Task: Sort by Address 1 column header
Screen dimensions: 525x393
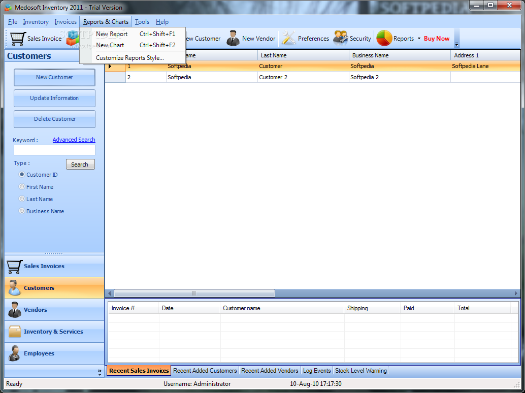Action: pyautogui.click(x=485, y=55)
